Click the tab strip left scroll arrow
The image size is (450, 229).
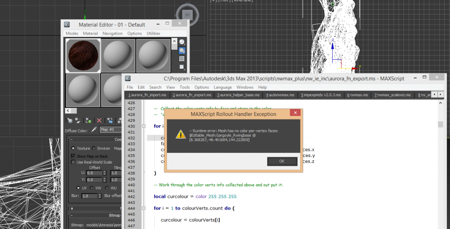(435, 95)
